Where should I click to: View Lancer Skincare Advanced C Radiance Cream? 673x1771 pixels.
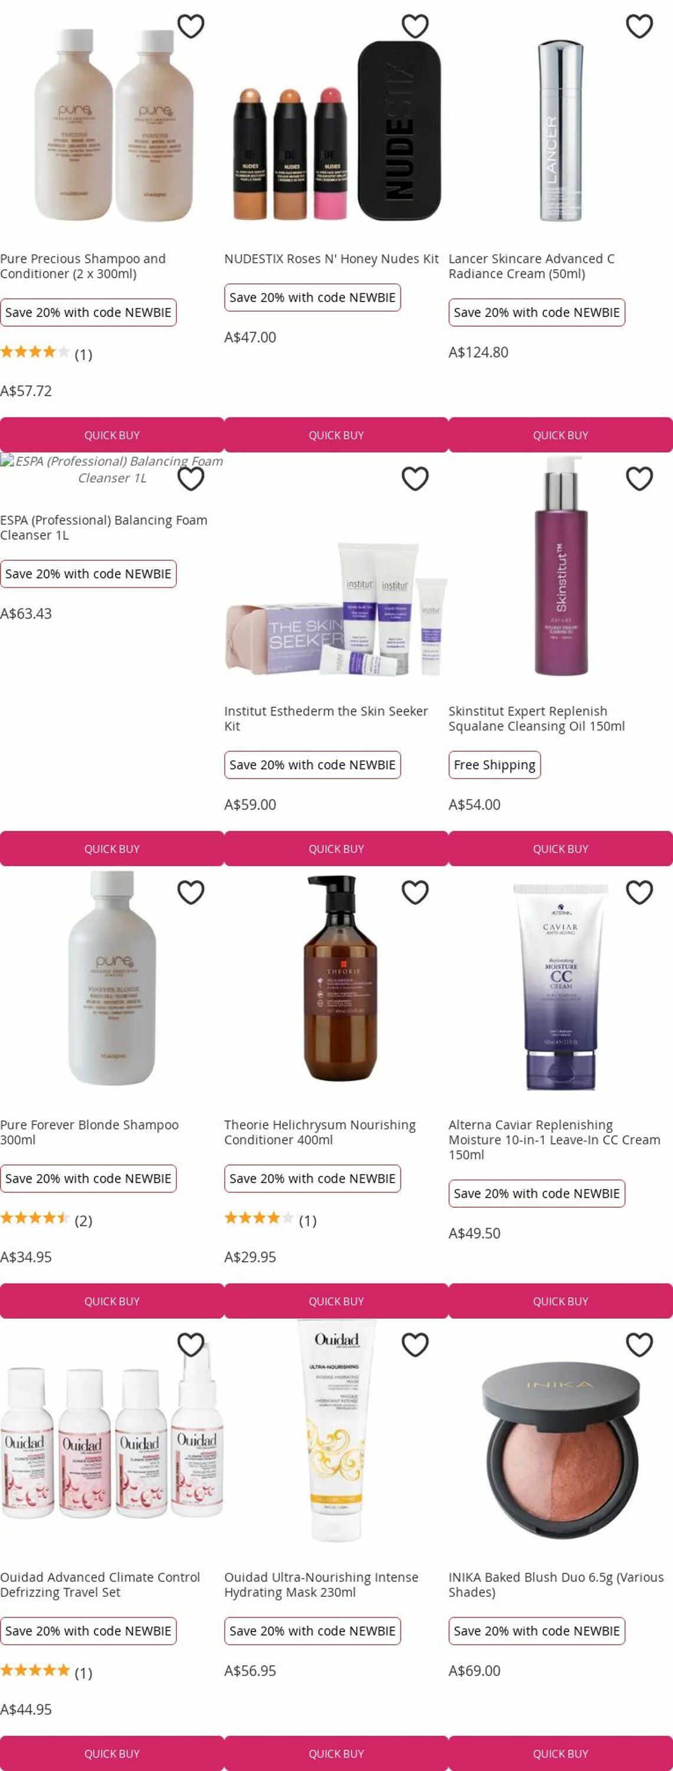(531, 266)
